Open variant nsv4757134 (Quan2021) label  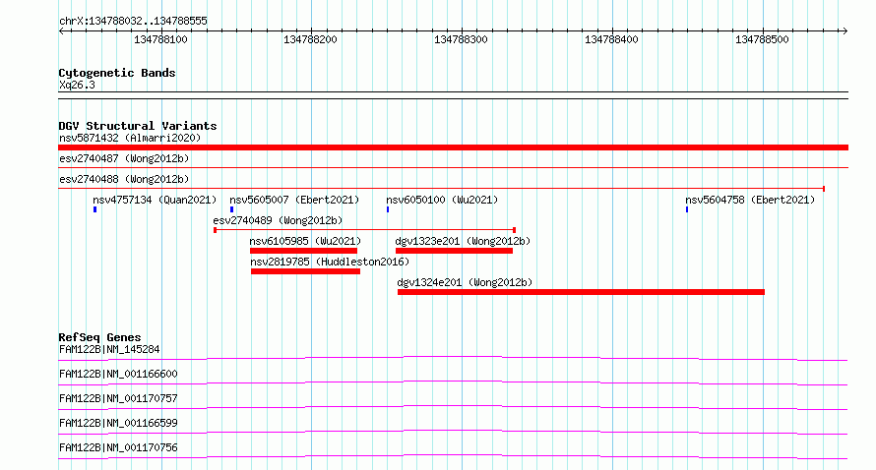click(155, 200)
